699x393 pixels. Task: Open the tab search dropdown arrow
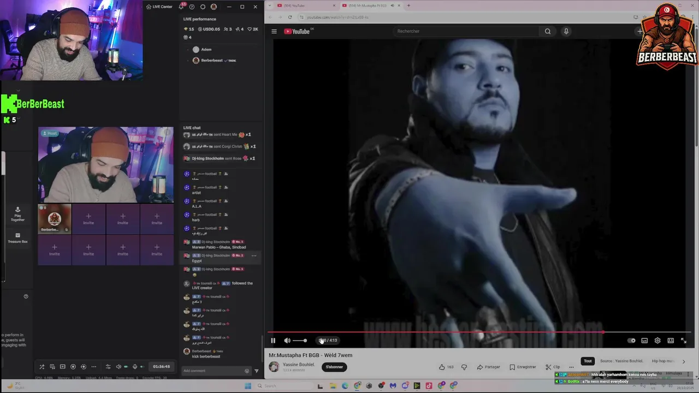click(x=269, y=5)
